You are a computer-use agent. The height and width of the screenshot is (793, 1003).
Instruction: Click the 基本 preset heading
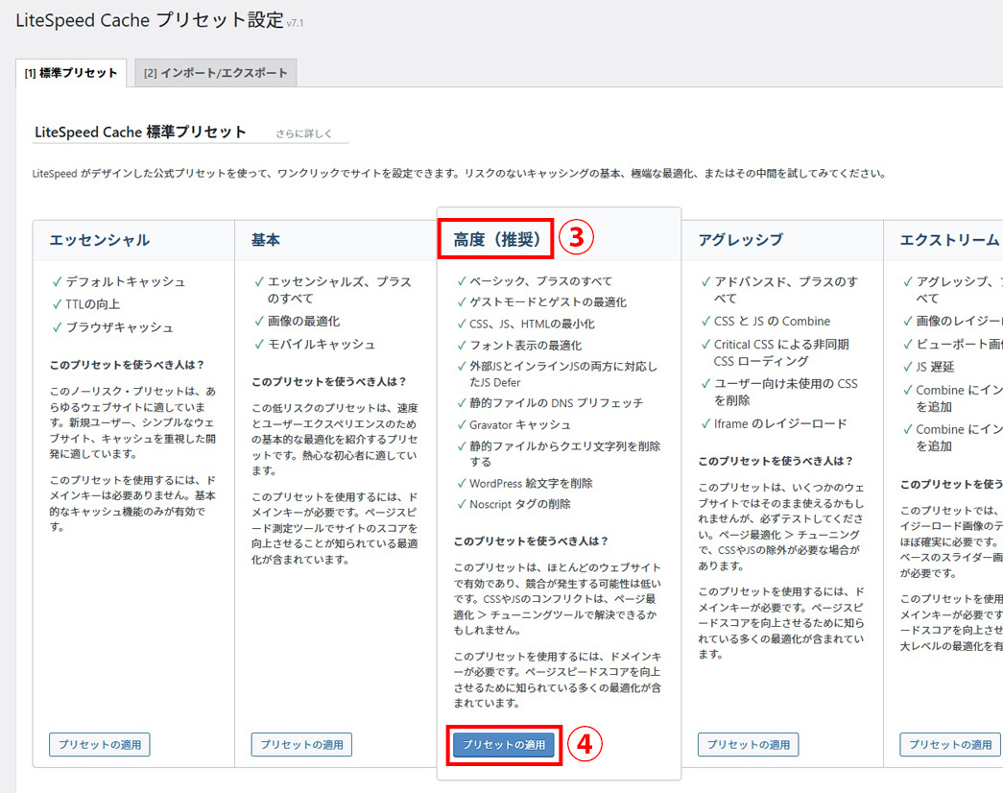pyautogui.click(x=266, y=240)
